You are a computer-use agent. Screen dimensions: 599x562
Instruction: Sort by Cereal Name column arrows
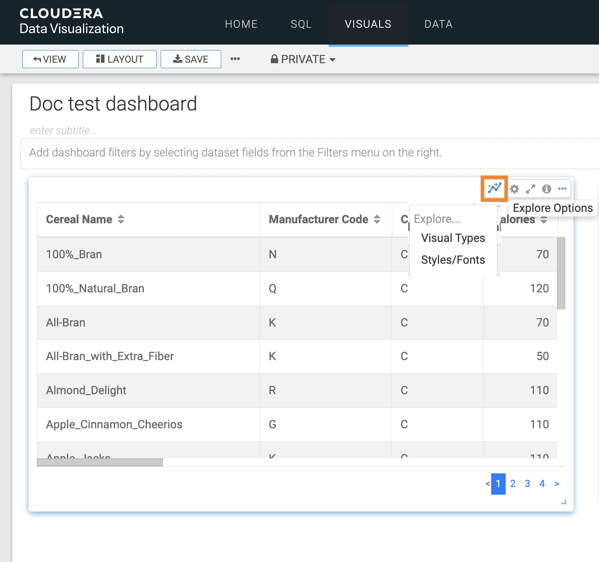[x=121, y=219]
